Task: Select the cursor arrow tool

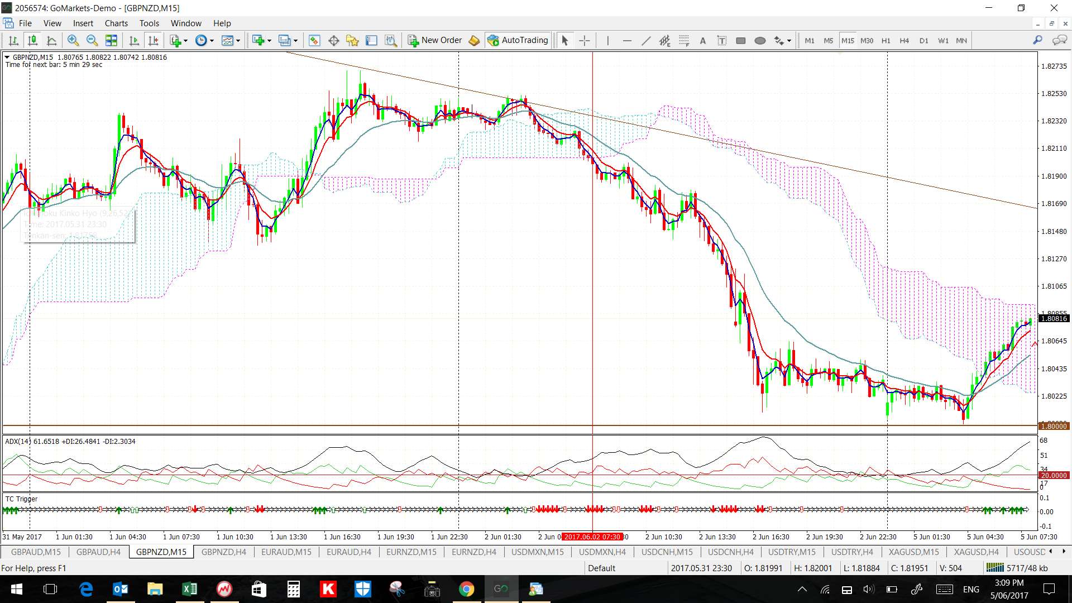Action: pyautogui.click(x=565, y=40)
